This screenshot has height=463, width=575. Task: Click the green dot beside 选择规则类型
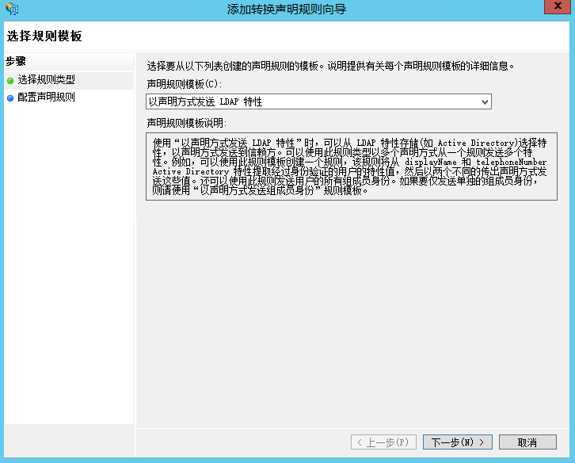click(x=10, y=81)
